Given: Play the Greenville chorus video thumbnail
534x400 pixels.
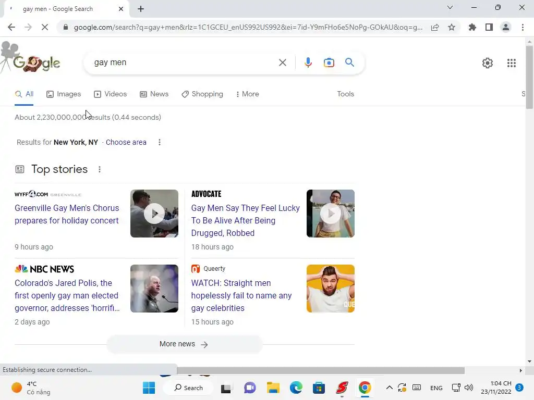Looking at the screenshot, I should coord(154,214).
